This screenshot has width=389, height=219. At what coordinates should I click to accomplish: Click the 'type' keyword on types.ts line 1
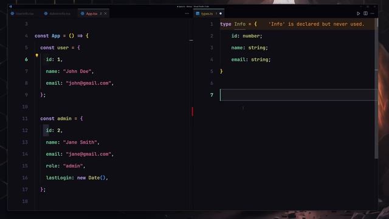(x=225, y=24)
